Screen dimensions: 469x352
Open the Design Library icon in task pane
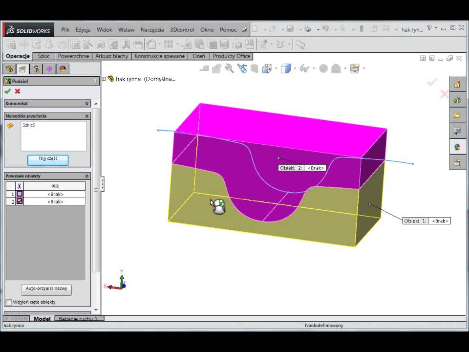pos(457,100)
